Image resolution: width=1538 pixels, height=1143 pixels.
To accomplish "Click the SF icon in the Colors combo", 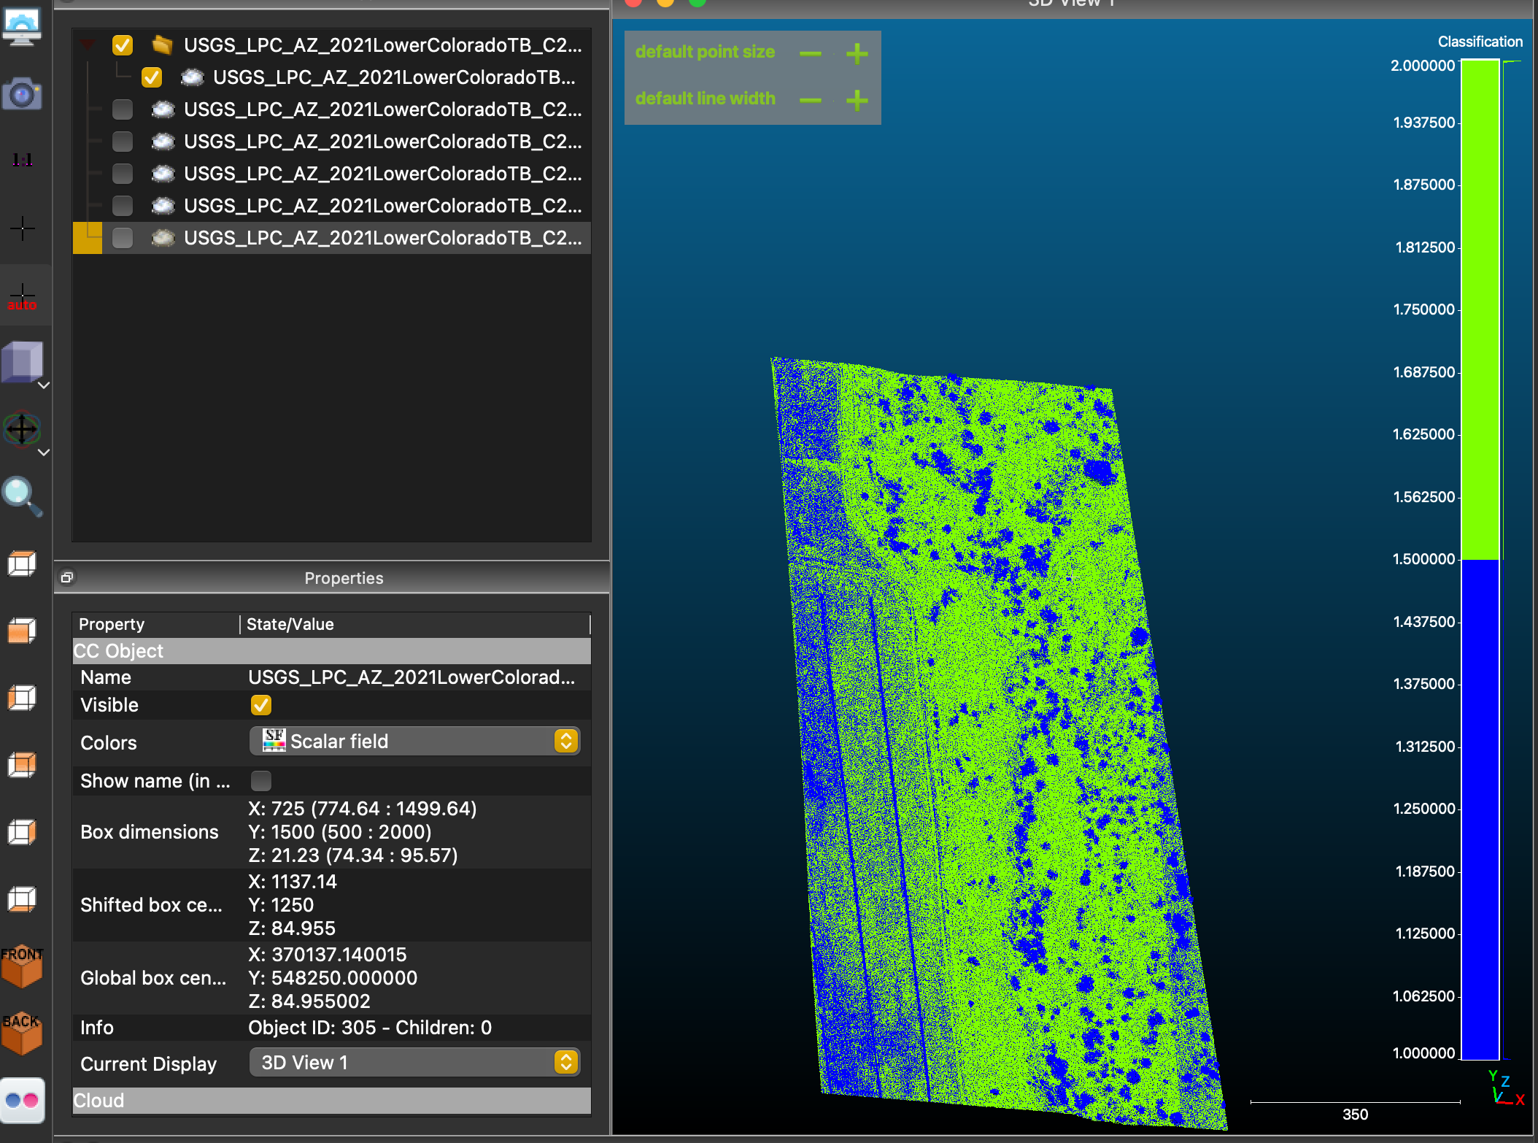I will tap(274, 741).
